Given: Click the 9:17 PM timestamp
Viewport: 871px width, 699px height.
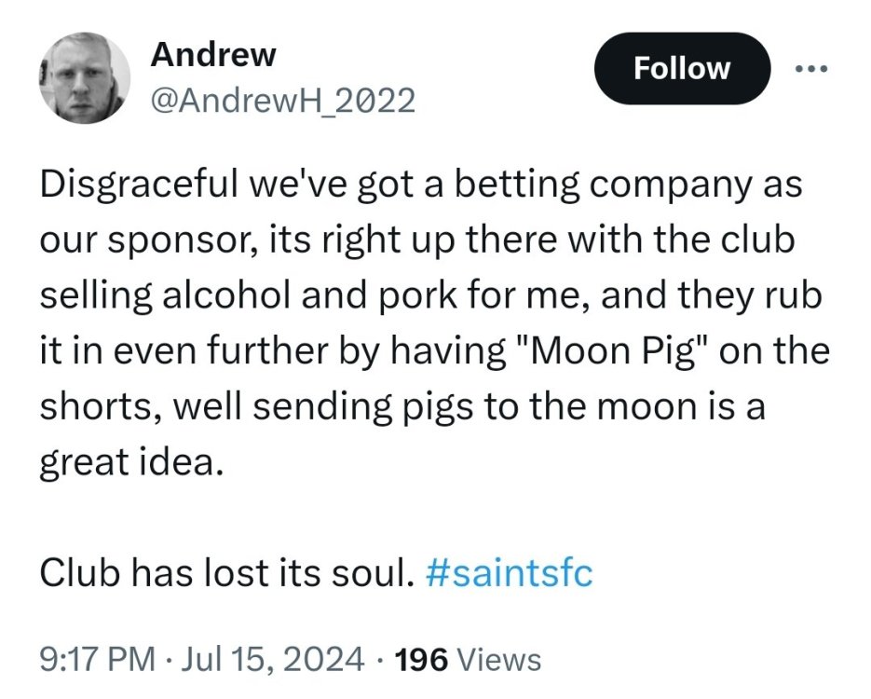Looking at the screenshot, I should click(x=96, y=659).
